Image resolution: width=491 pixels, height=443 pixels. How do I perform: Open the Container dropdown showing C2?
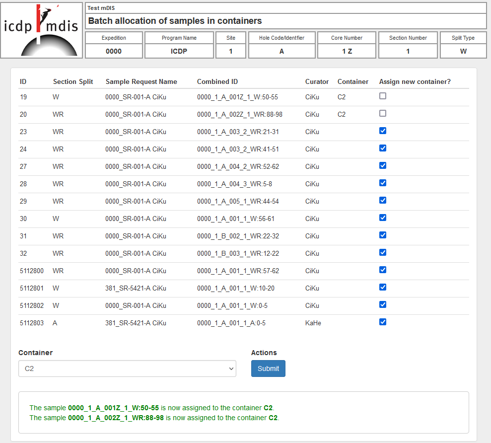pyautogui.click(x=127, y=369)
